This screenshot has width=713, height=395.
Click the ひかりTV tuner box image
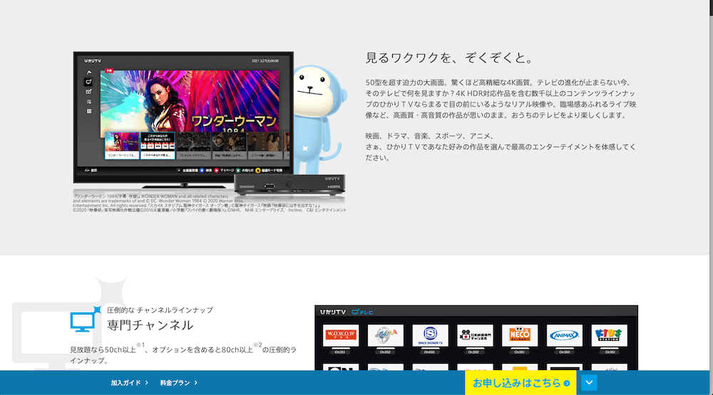(x=289, y=185)
